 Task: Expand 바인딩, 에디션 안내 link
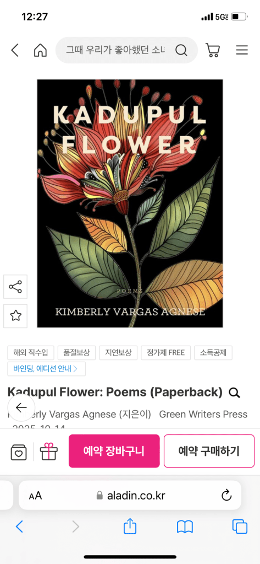(x=47, y=369)
